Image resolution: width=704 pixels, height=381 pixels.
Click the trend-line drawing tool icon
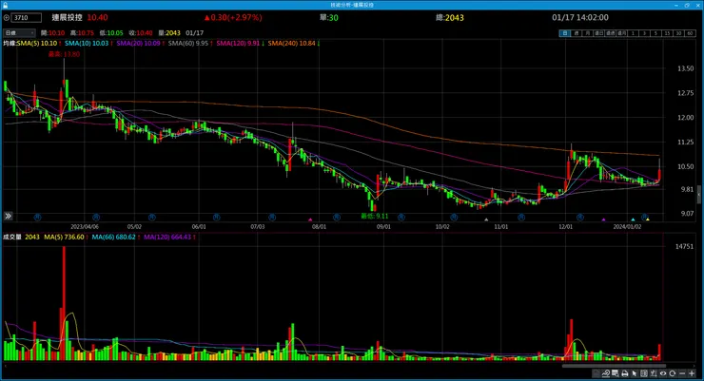(x=606, y=373)
